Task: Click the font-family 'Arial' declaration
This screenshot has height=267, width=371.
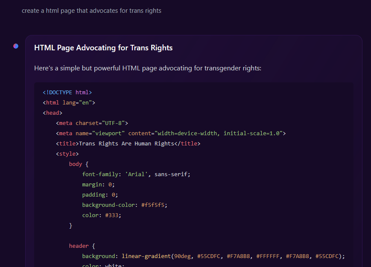Action: coord(136,174)
